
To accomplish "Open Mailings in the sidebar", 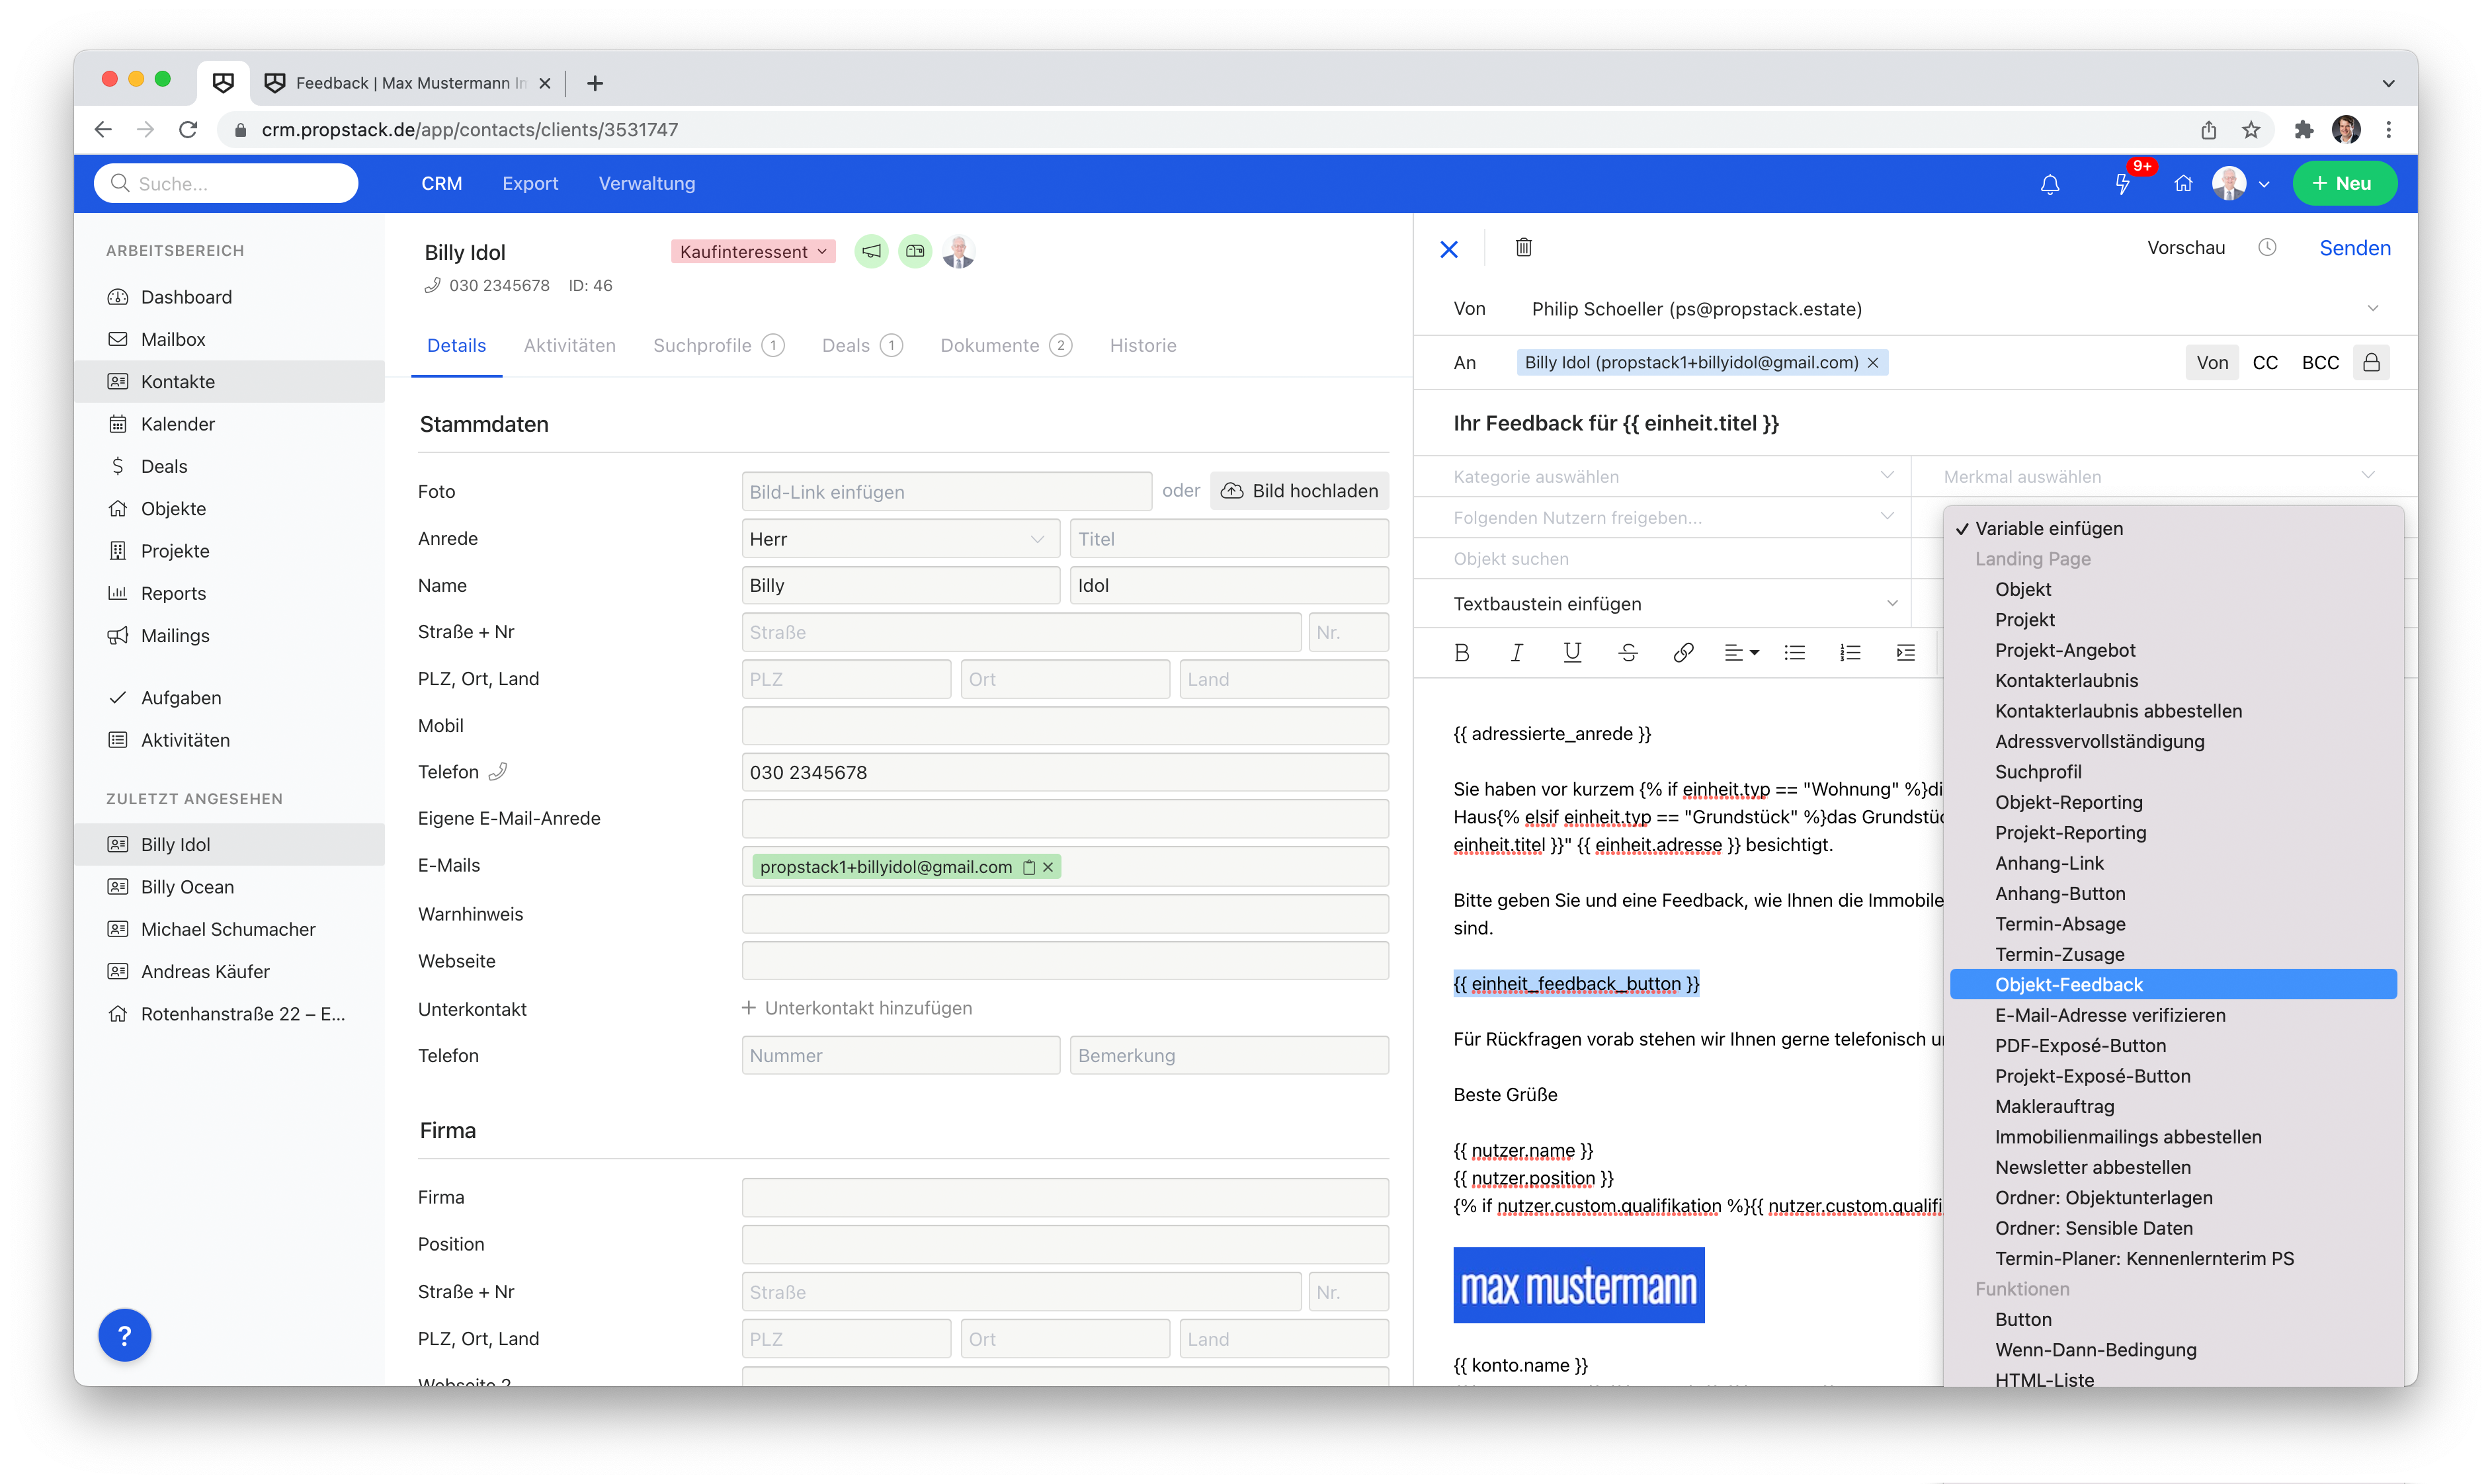I will (x=175, y=636).
